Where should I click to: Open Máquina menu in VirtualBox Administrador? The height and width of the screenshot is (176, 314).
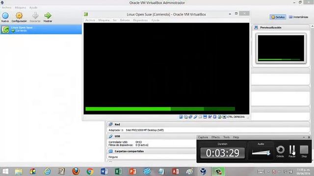pos(21,7)
